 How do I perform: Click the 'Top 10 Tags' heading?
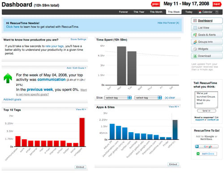point(12,110)
